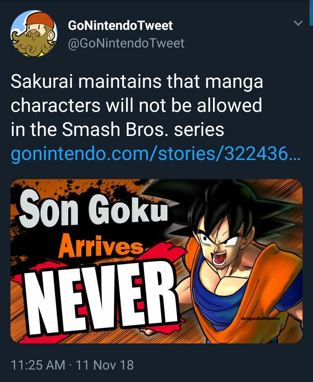The height and width of the screenshot is (382, 313).
Task: Open the @GoNintendoTweet handle
Action: click(x=126, y=43)
